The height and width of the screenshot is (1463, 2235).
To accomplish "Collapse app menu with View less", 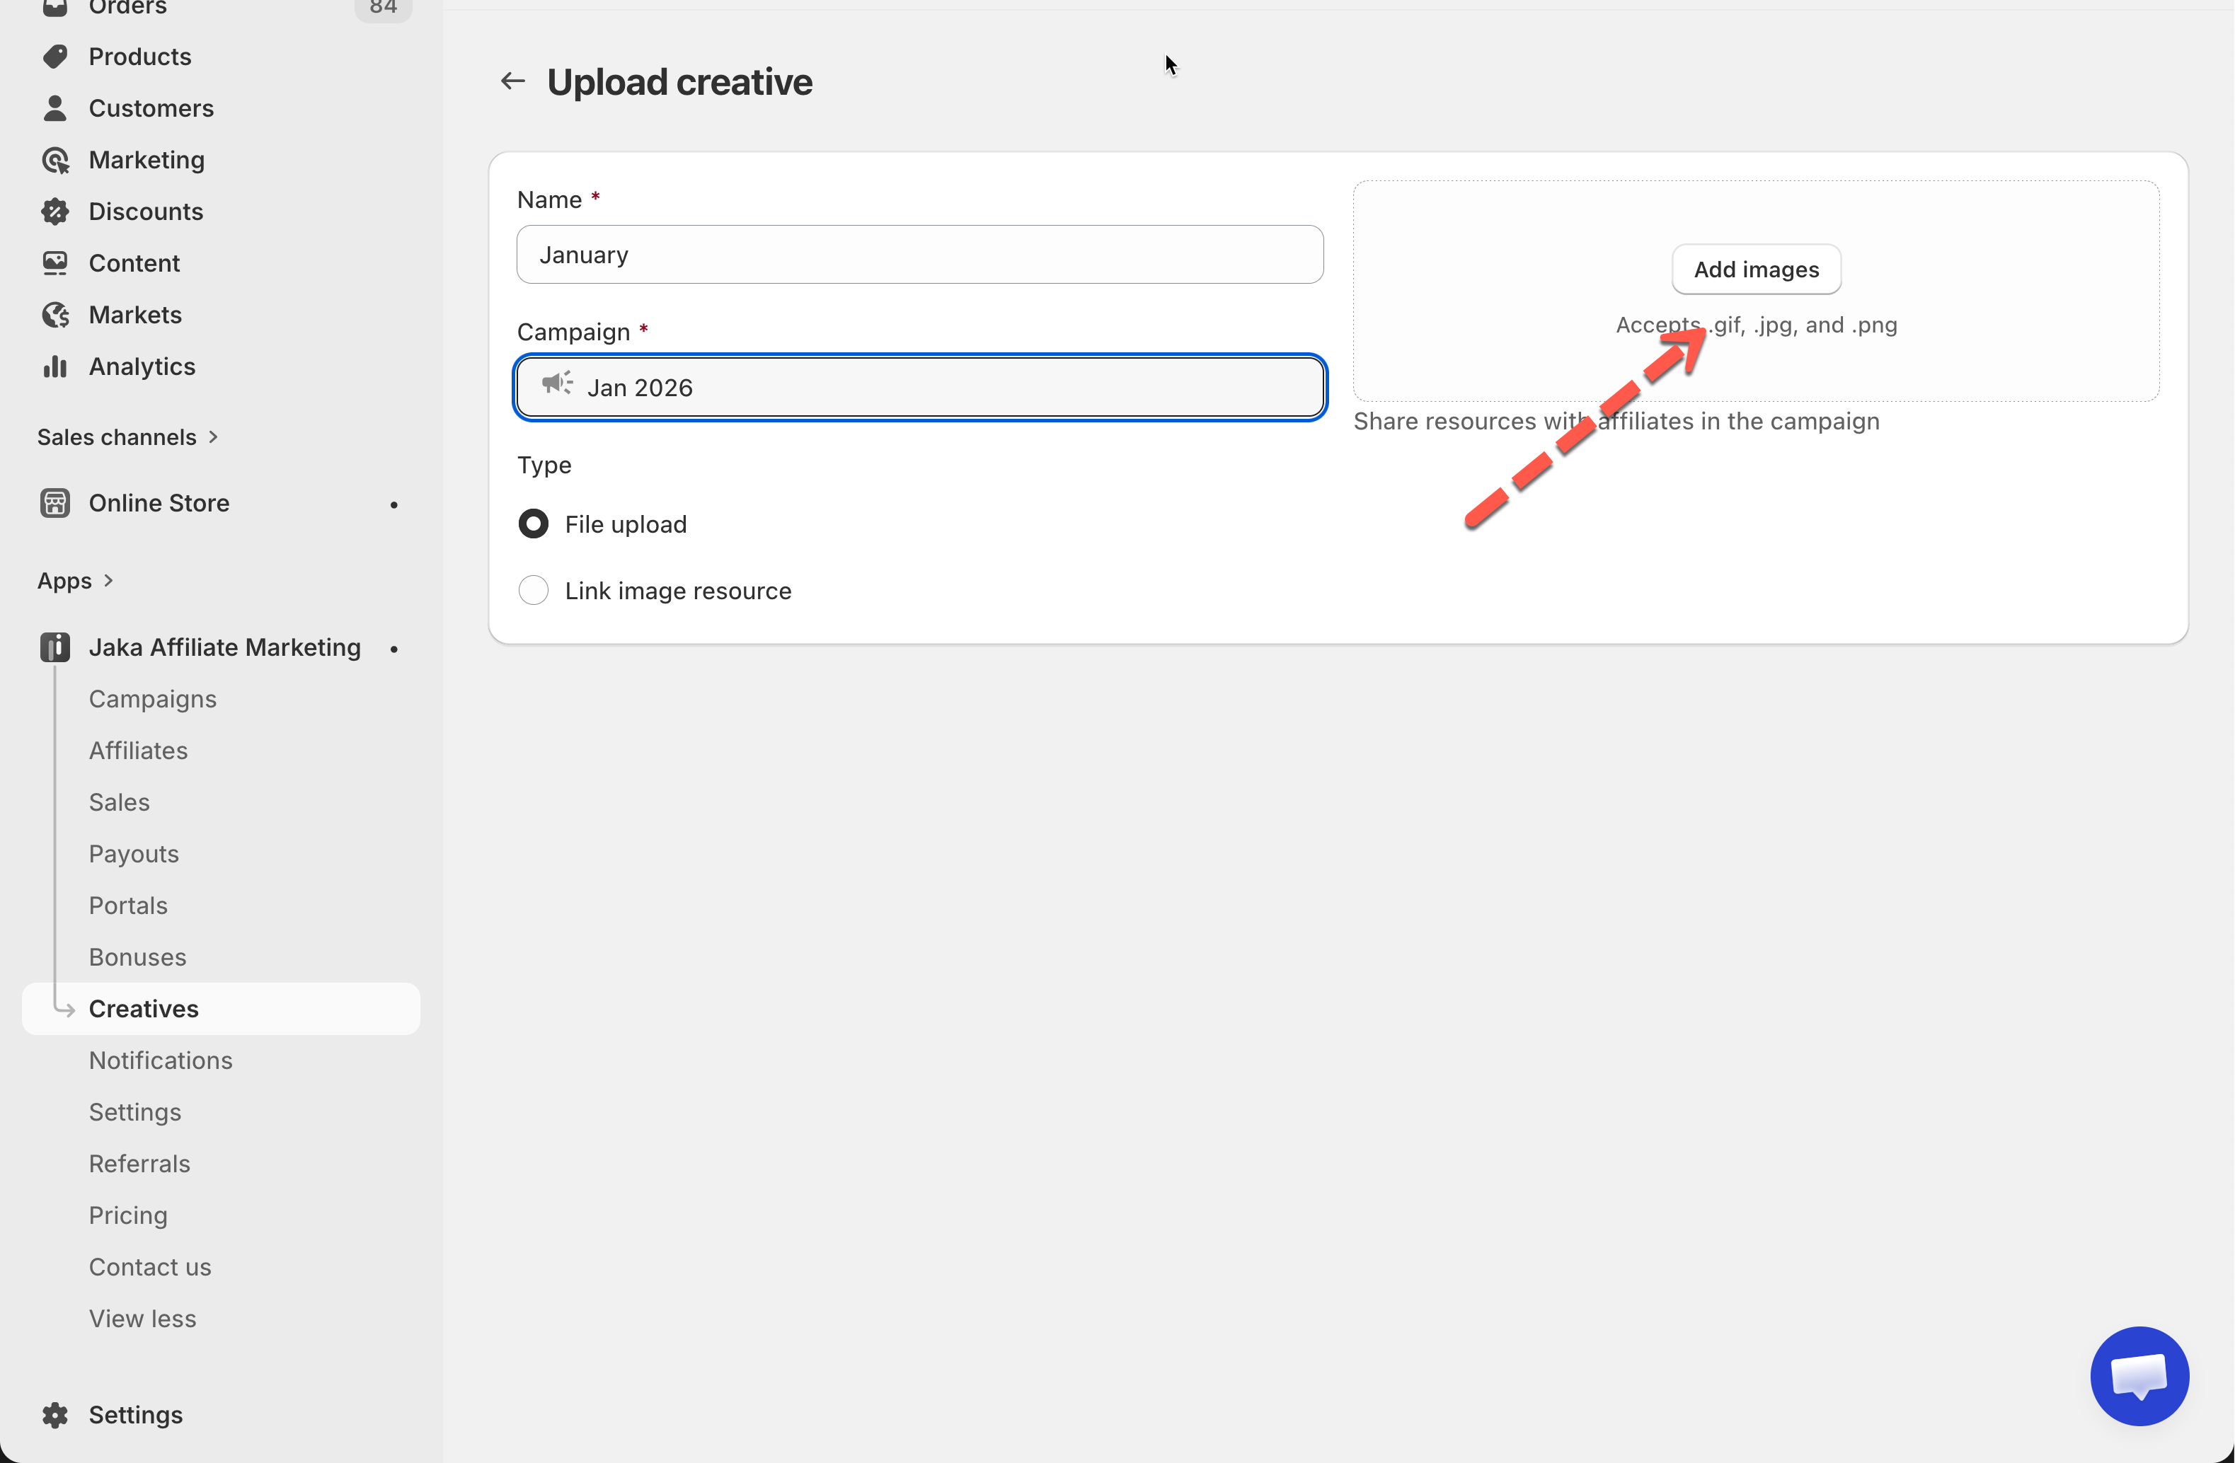I will click(x=143, y=1319).
